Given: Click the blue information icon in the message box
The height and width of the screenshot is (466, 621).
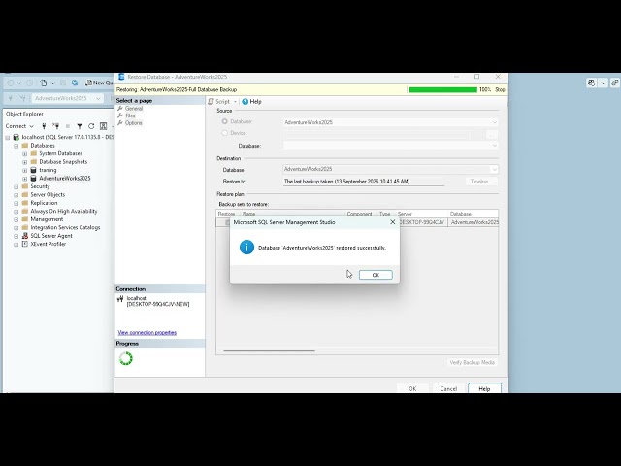Looking at the screenshot, I should click(246, 248).
